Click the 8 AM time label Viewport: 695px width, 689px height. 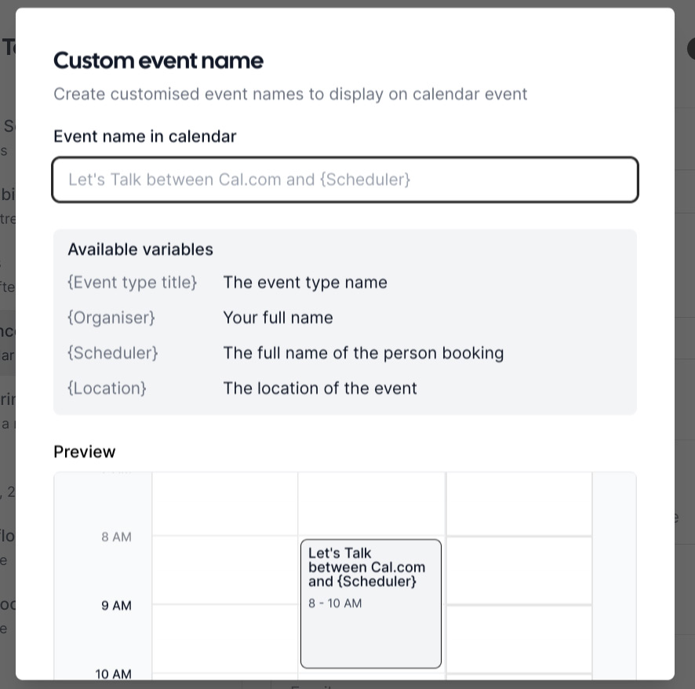tap(117, 537)
